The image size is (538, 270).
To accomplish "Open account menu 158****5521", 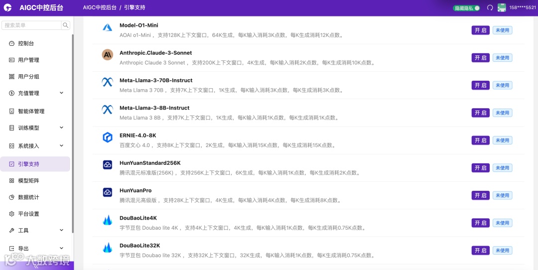I will pos(522,7).
